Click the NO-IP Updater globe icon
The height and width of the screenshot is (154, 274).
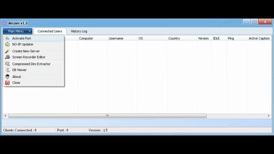point(7,44)
